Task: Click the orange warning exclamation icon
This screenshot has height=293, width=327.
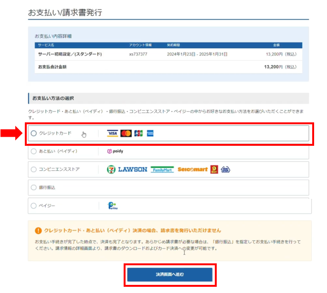Action: 38,230
